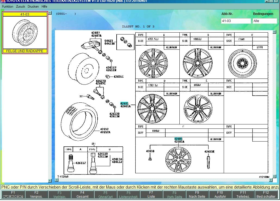Open the Hilfe menu
The image size is (280, 201).
[44, 7]
